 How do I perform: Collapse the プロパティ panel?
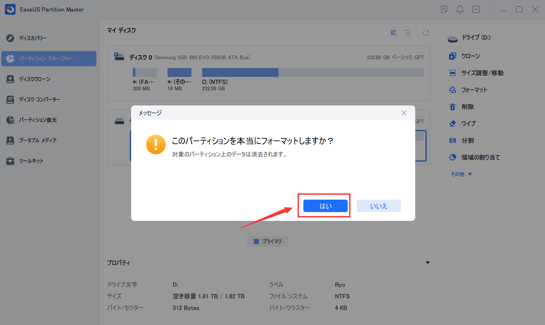427,262
